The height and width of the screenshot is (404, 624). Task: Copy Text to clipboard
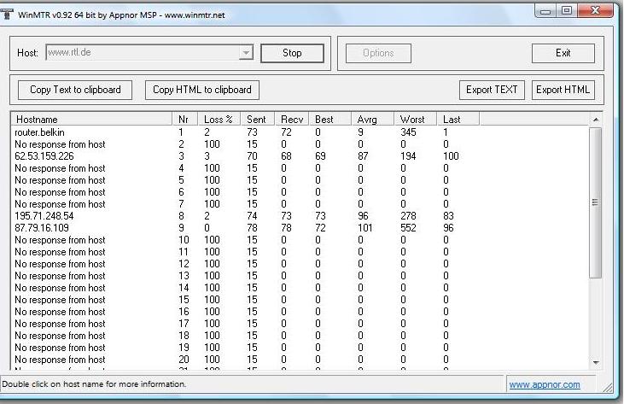coord(75,90)
